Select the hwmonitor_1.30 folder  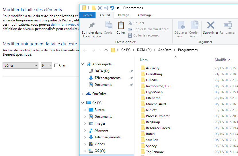[x=158, y=86]
